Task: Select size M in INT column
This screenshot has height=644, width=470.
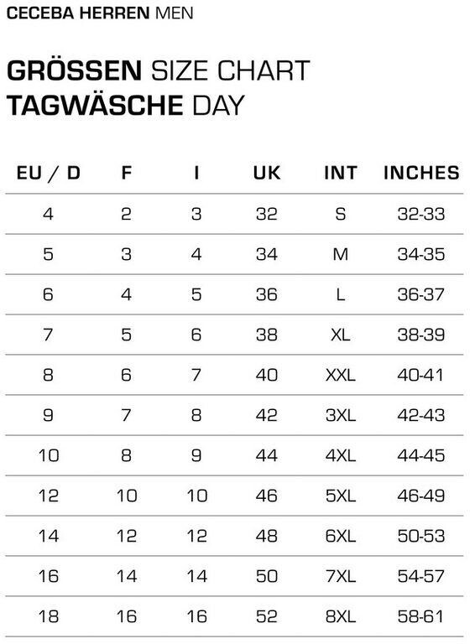Action: pos(341,254)
